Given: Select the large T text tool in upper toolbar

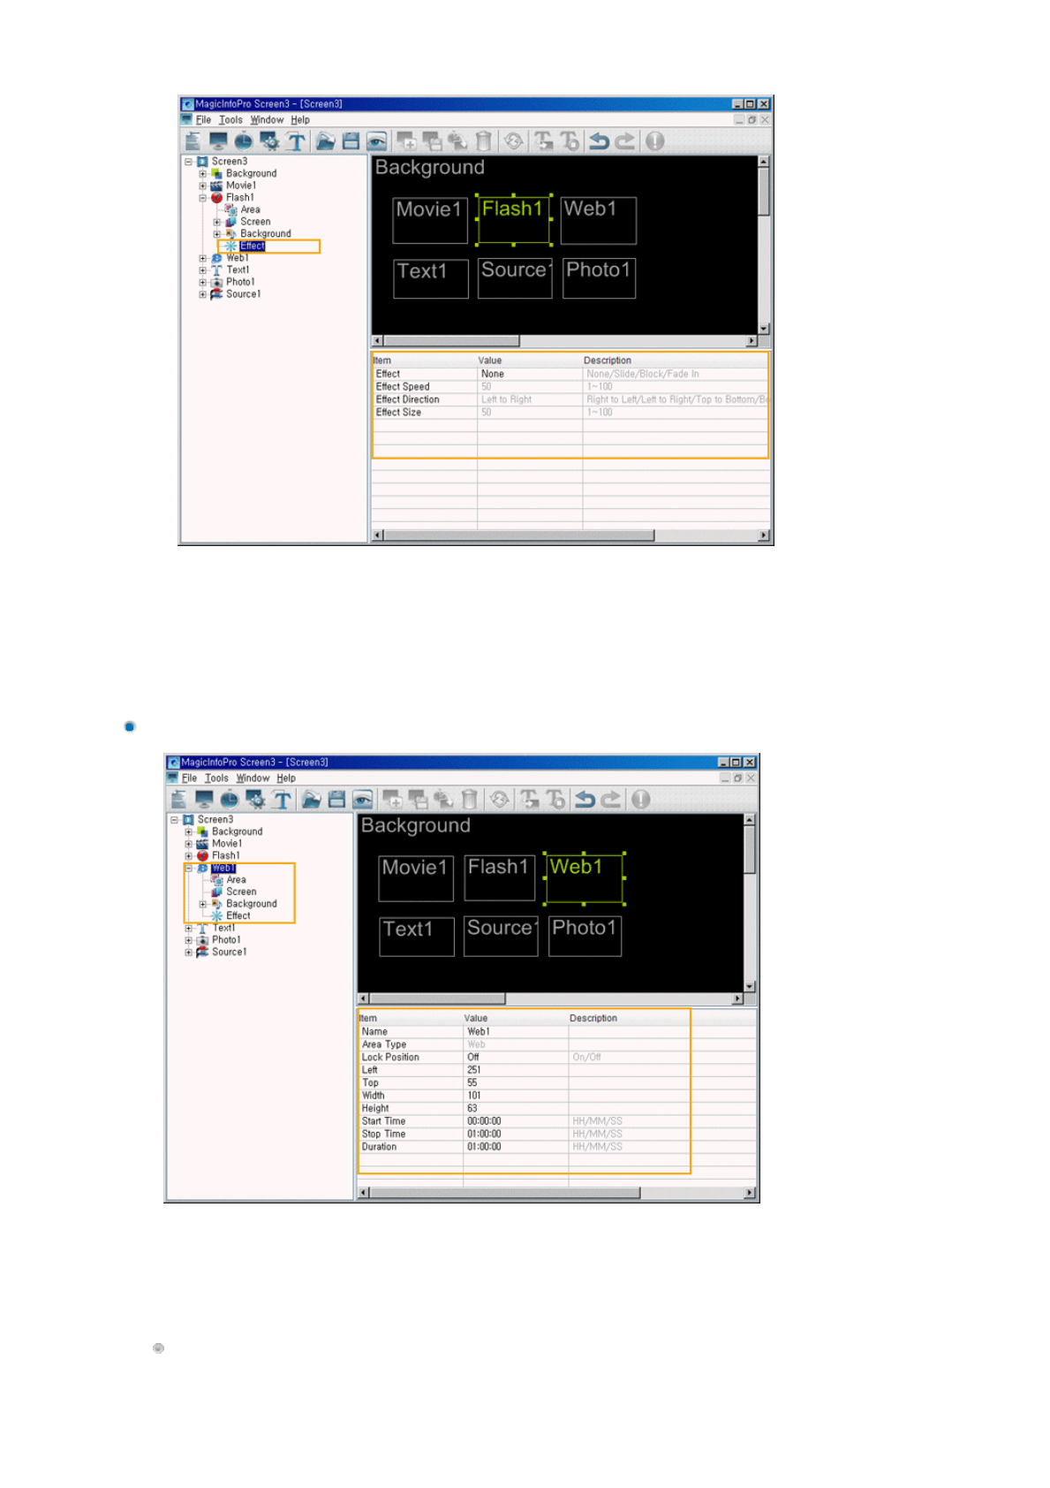Looking at the screenshot, I should 296,141.
